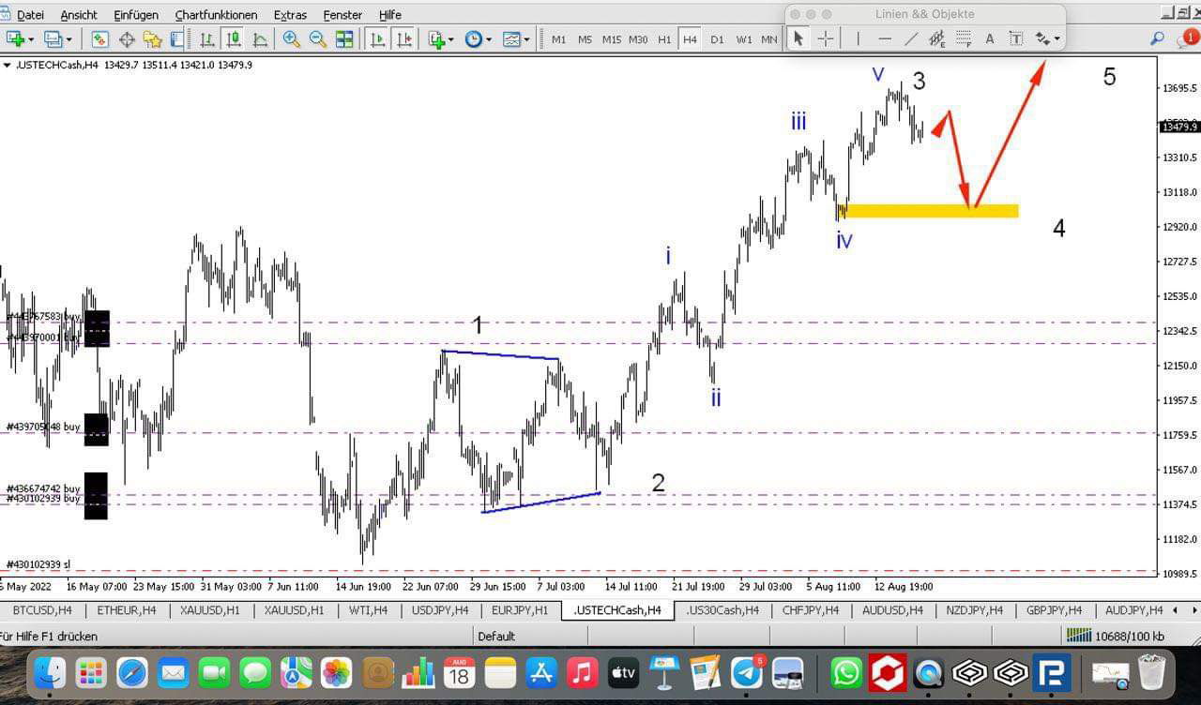The image size is (1201, 705).
Task: Select the D1 timeframe button
Action: click(717, 39)
